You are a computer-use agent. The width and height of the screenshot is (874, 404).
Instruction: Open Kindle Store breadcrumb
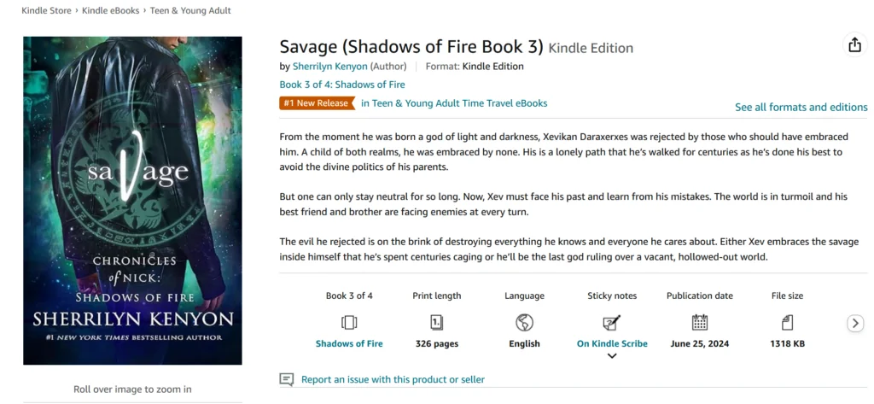click(46, 11)
